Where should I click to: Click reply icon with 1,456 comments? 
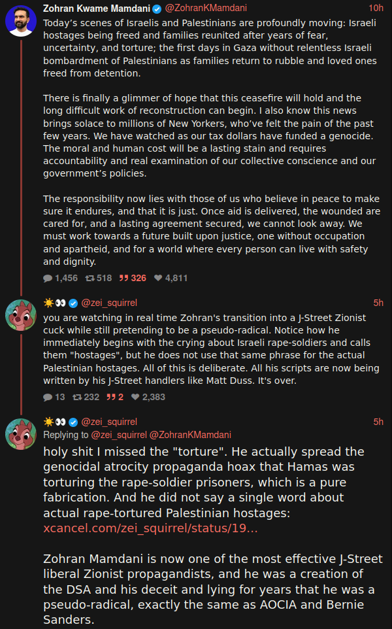tap(48, 278)
